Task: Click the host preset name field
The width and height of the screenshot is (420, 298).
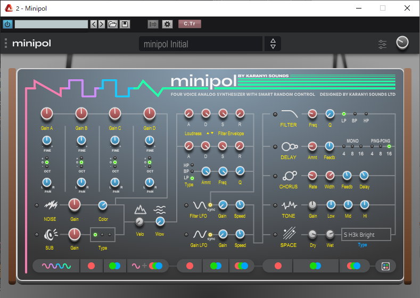Action: (x=51, y=24)
